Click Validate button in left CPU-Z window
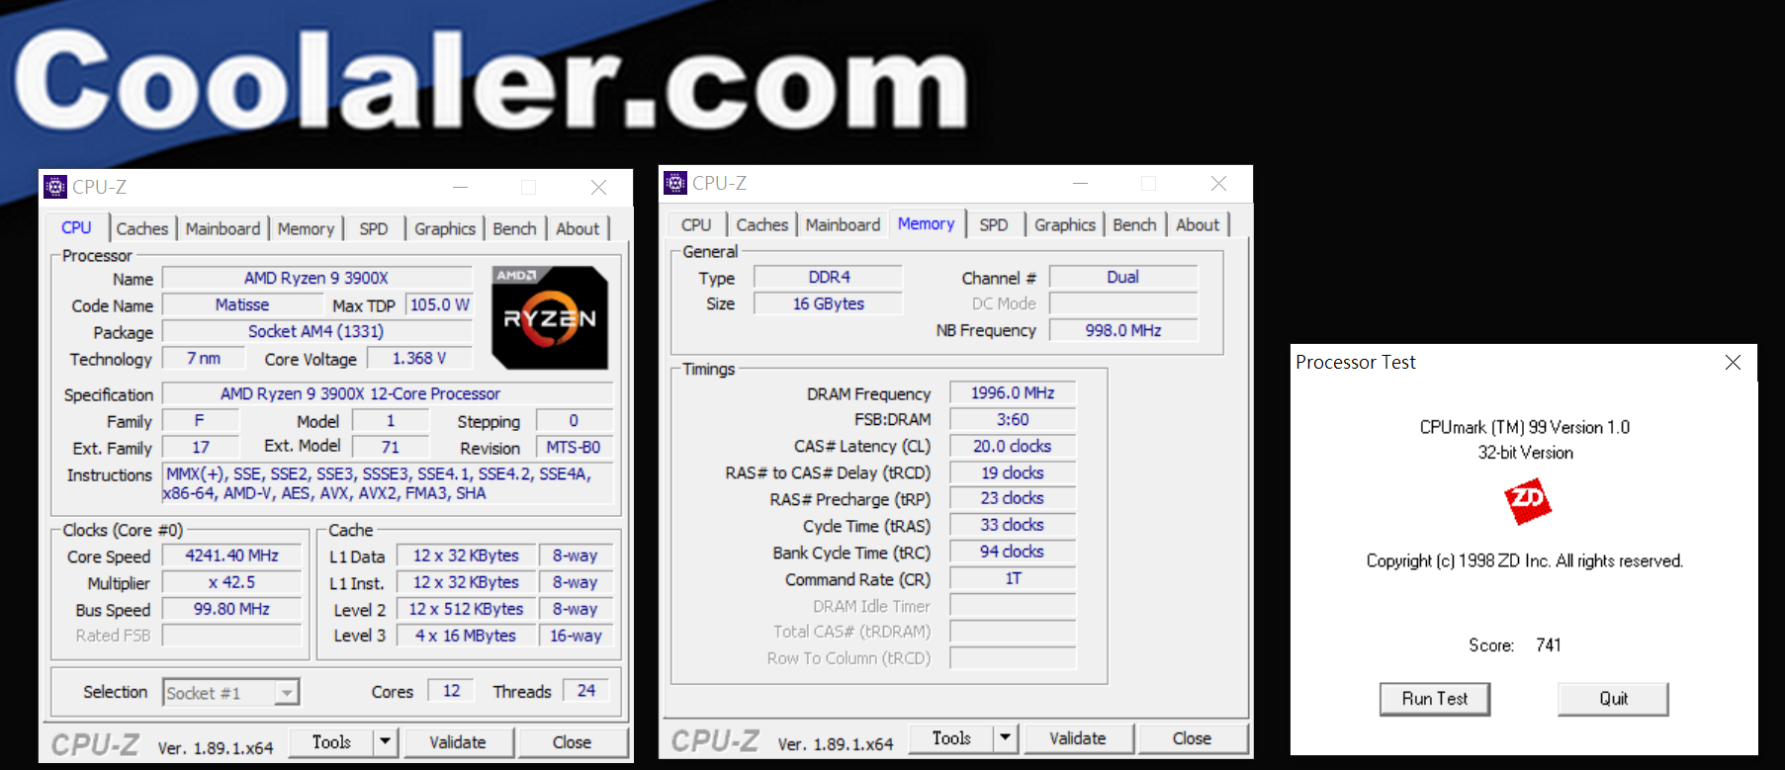Screen dimensions: 1785x770 [458, 742]
